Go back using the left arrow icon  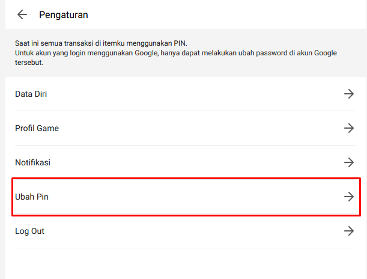pyautogui.click(x=22, y=14)
